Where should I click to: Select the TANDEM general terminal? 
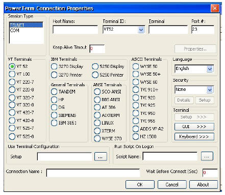coord(54,92)
